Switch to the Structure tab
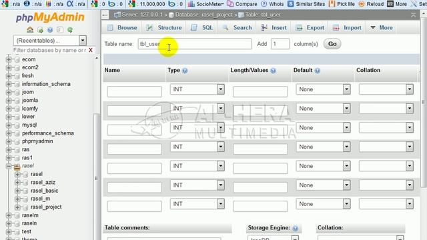Image resolution: width=427 pixels, height=240 pixels. click(x=164, y=28)
